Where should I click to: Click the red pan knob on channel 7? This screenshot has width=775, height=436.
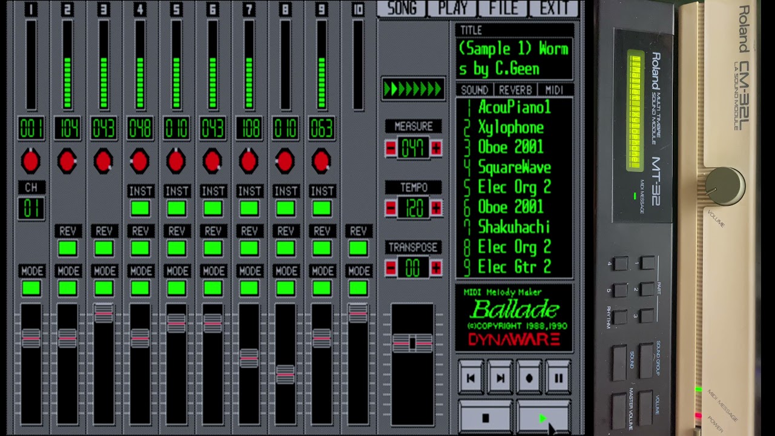(249, 161)
